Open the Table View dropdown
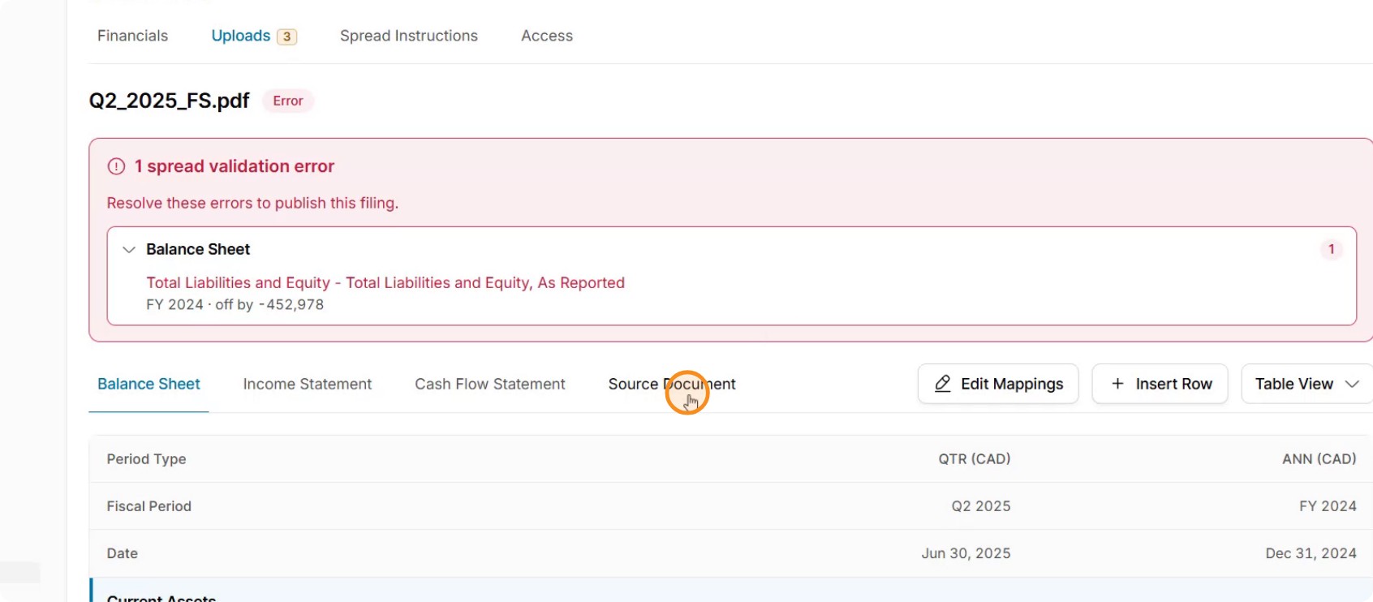Image resolution: width=1373 pixels, height=602 pixels. 1306,384
